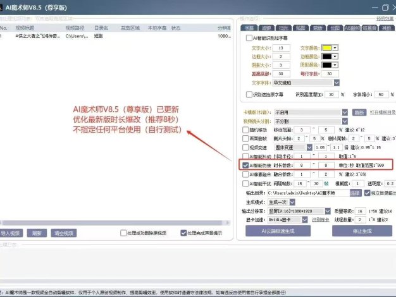Screen dimensions: 396x297
Task: Open the 整体变速 speed mode dropdown
Action: pos(309,147)
